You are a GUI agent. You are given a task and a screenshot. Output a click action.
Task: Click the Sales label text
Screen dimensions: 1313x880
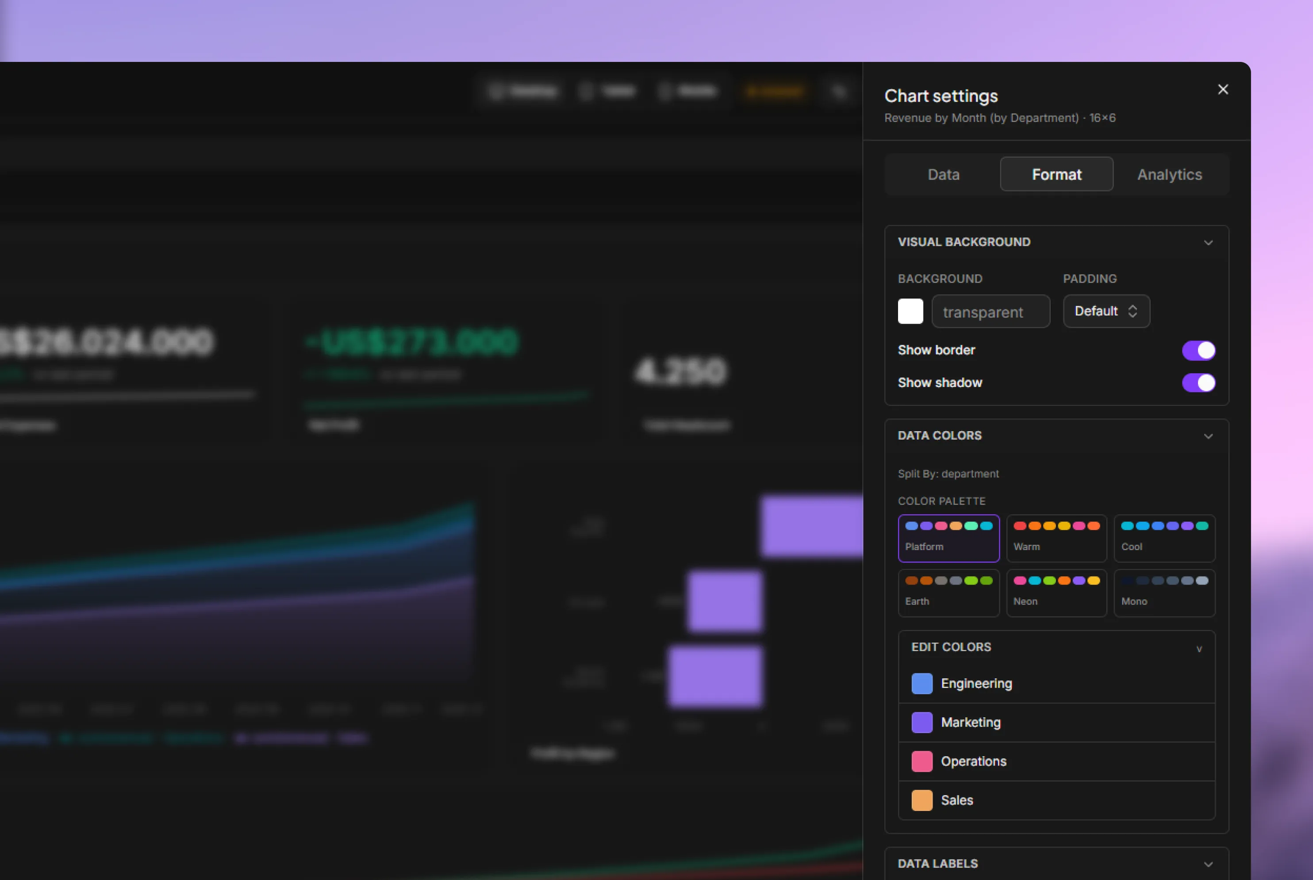click(956, 800)
